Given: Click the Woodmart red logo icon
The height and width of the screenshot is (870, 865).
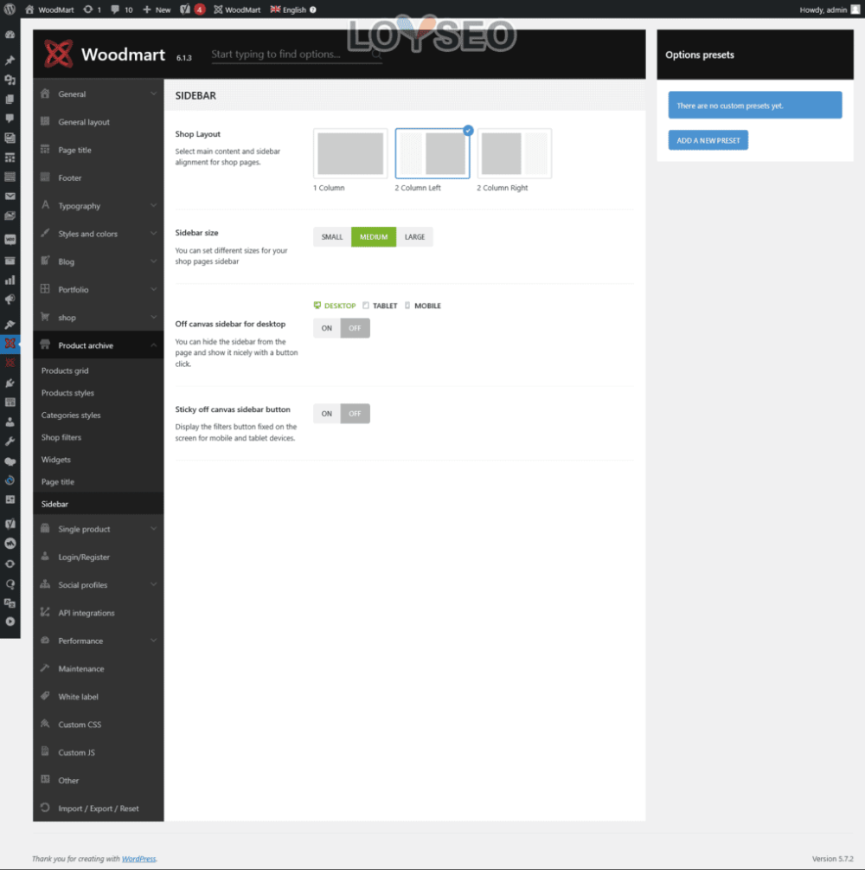Looking at the screenshot, I should pyautogui.click(x=58, y=54).
